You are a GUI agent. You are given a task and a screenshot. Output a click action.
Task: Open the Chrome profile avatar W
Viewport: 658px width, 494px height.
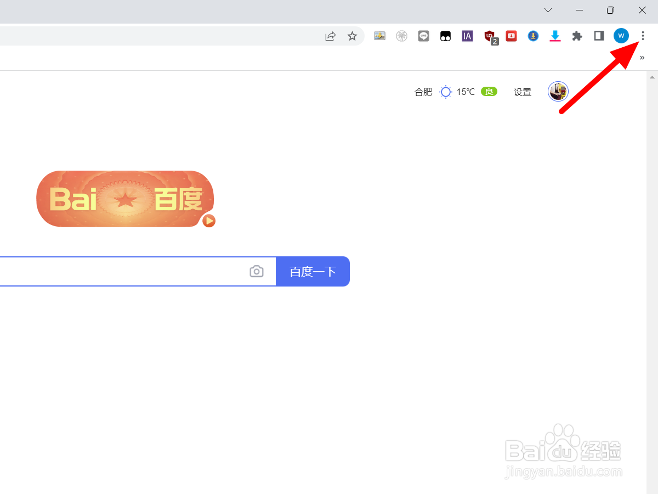[621, 36]
